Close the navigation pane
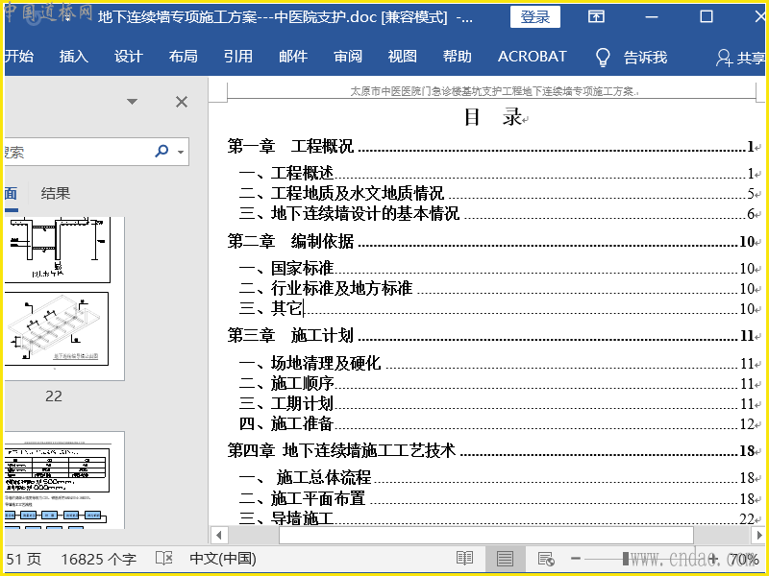Viewport: 769px width, 576px height. click(x=182, y=102)
